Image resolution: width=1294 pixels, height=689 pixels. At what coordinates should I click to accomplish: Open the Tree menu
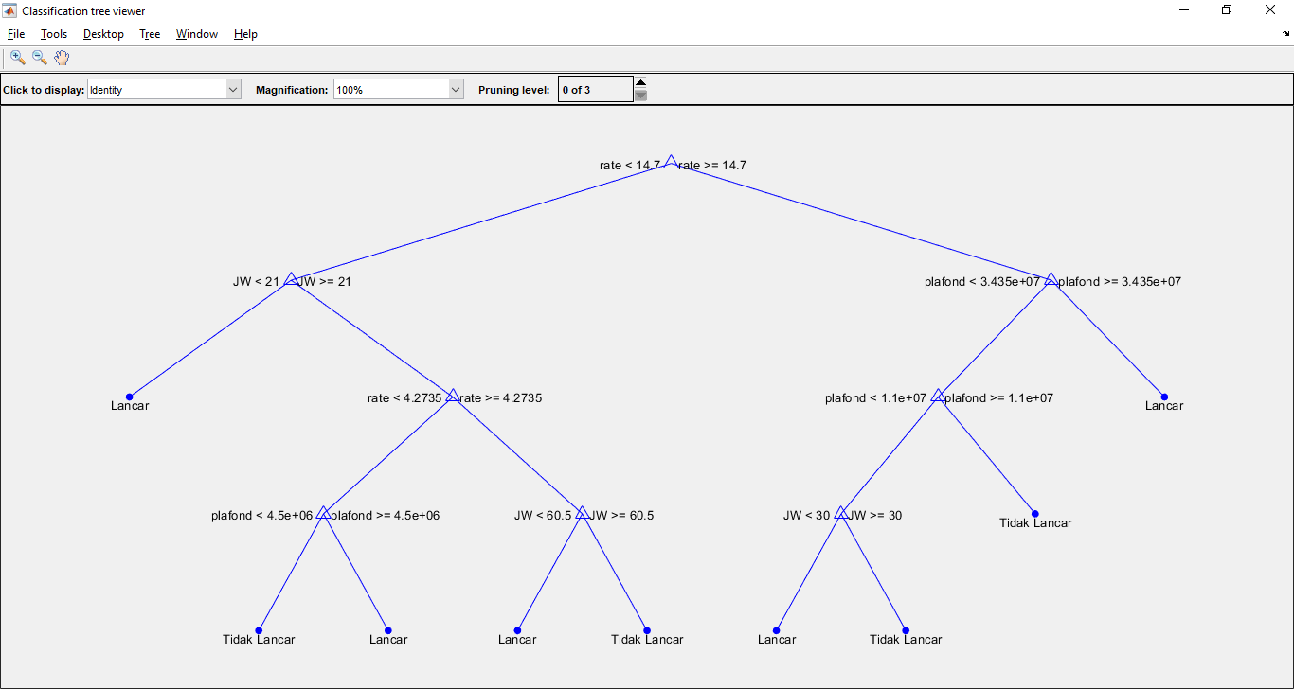tap(150, 34)
